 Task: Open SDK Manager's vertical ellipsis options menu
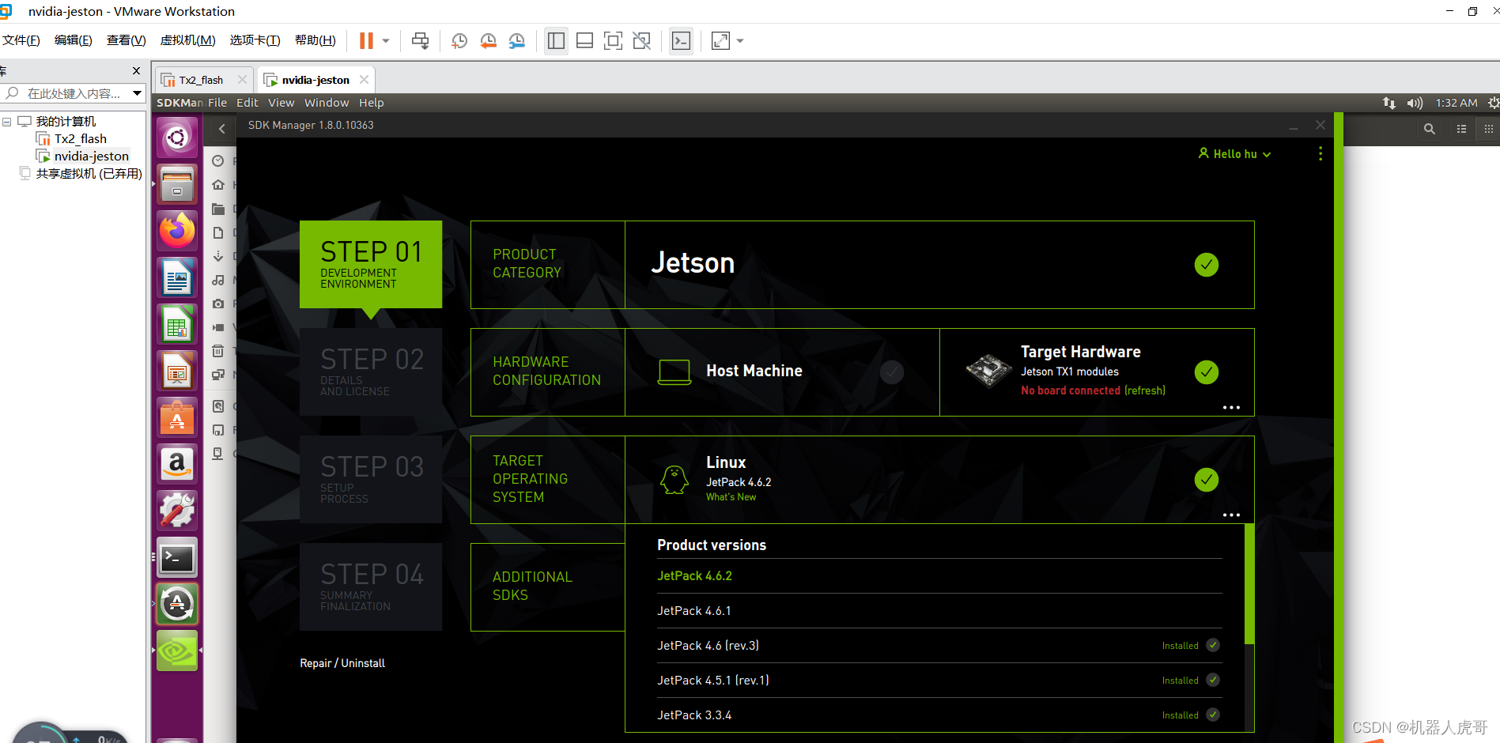[x=1320, y=153]
